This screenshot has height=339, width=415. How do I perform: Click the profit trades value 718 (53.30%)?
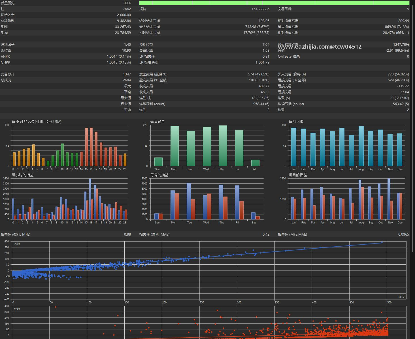tap(259, 80)
